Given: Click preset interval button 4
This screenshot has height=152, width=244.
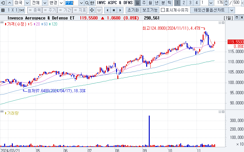Looking at the screenshot, I should (197, 3).
